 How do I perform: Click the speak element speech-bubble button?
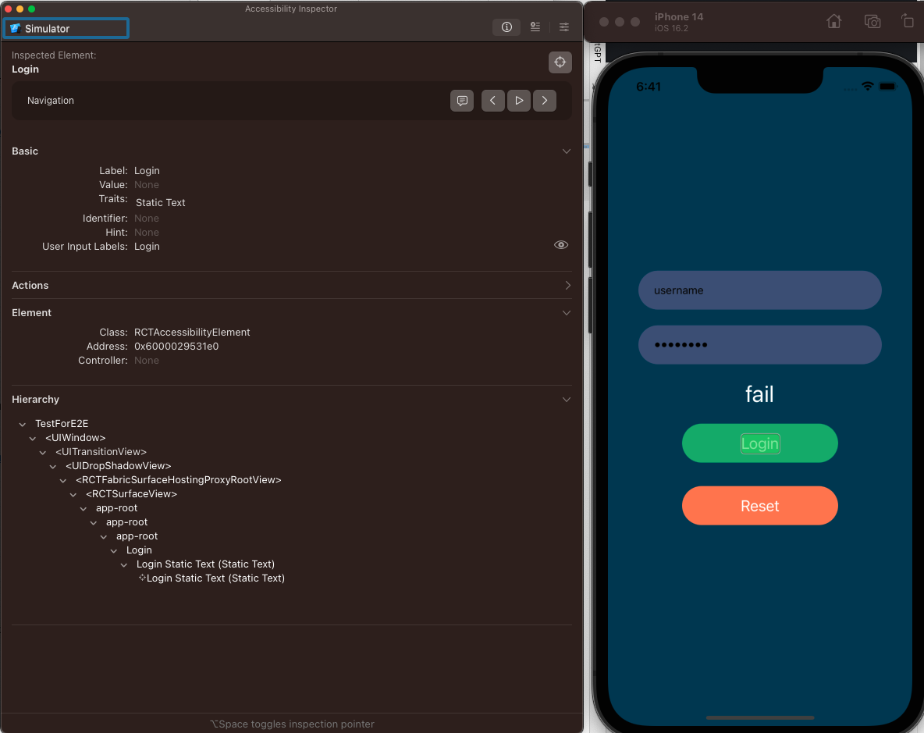coord(462,101)
